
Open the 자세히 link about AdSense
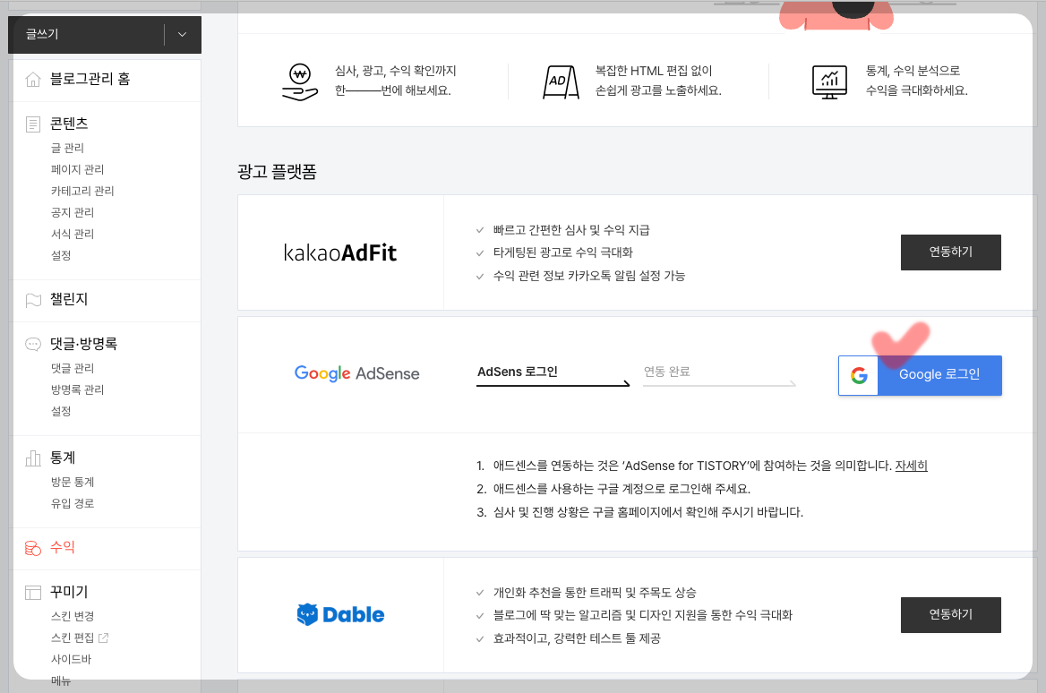pyautogui.click(x=912, y=465)
